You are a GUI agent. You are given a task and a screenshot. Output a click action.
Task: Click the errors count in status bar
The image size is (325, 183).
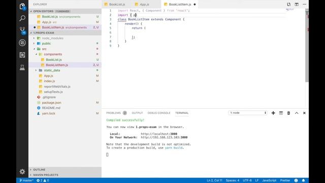click(40, 180)
